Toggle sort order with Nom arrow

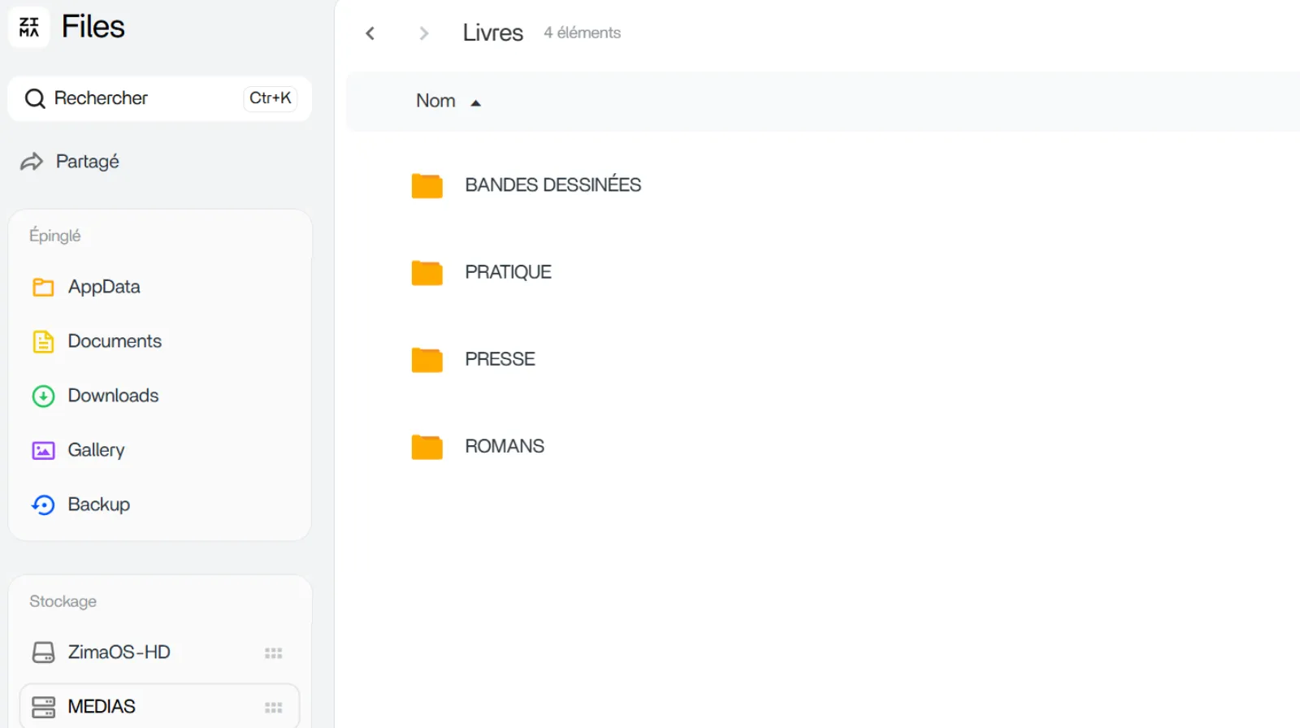click(476, 102)
